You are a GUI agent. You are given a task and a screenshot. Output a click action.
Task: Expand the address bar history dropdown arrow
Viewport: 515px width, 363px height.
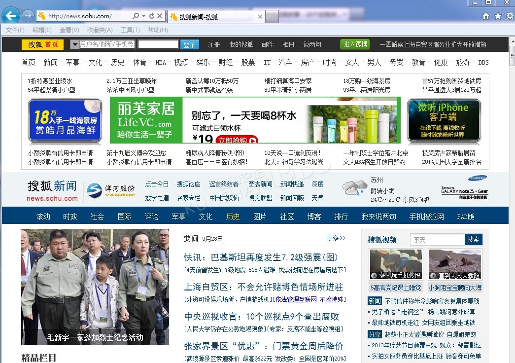point(143,16)
